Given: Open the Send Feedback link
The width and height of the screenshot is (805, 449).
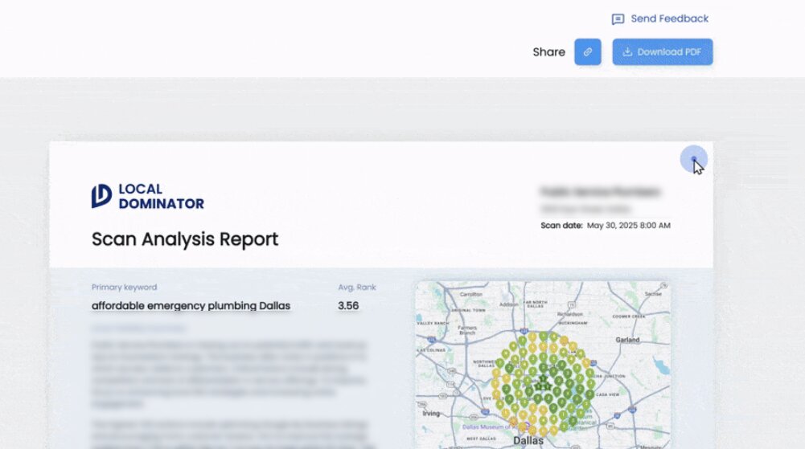Looking at the screenshot, I should (669, 18).
